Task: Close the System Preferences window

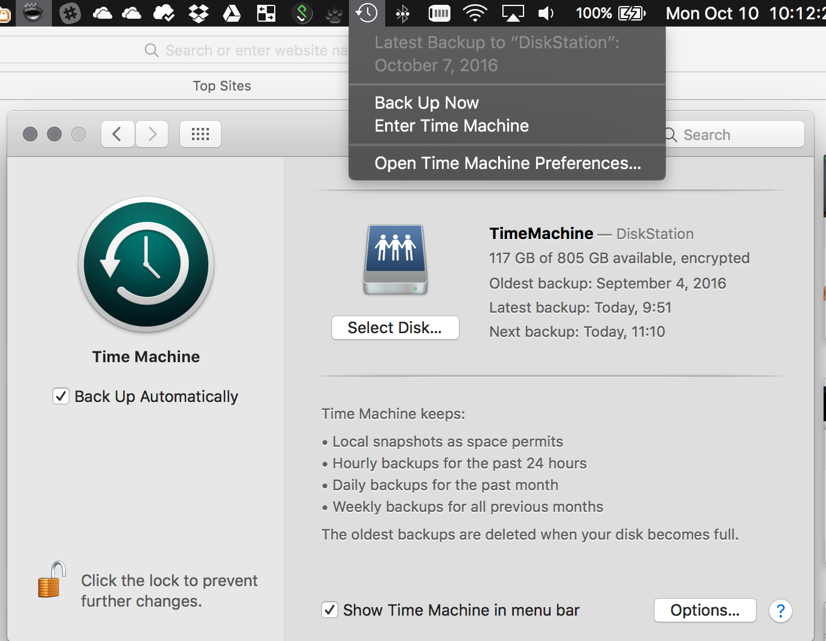Action: pos(30,134)
